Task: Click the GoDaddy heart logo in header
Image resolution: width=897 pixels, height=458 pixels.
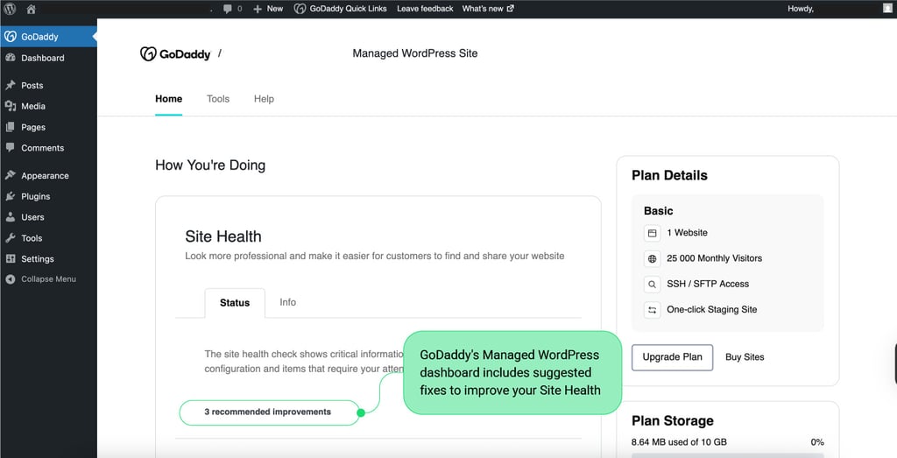Action: 148,53
